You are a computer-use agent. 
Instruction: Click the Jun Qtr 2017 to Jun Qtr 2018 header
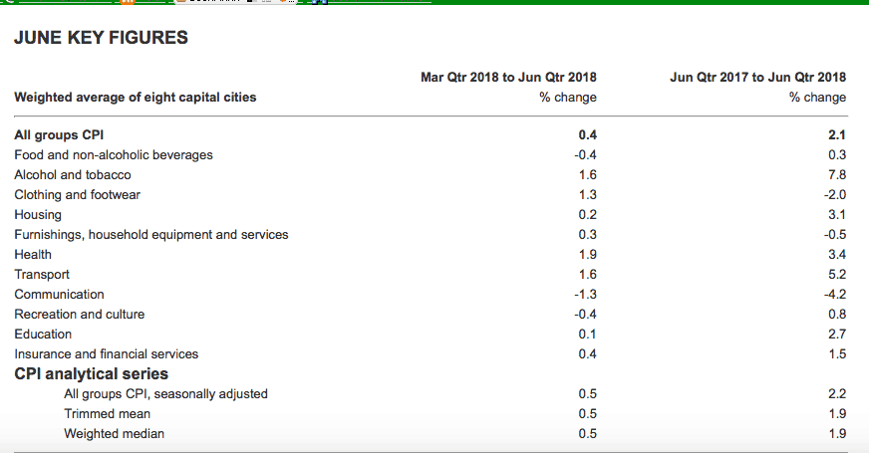coord(757,77)
